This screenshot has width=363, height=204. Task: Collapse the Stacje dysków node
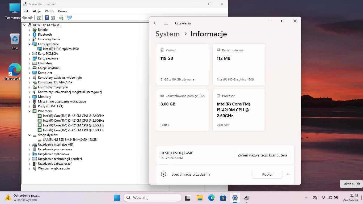click(x=29, y=135)
